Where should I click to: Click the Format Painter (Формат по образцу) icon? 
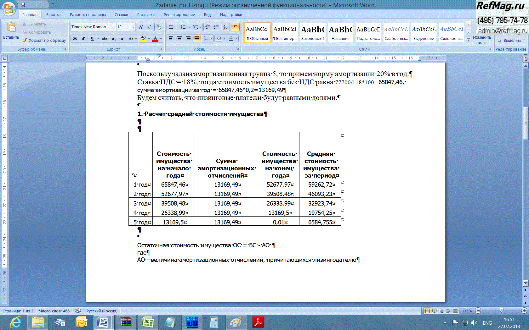point(44,40)
